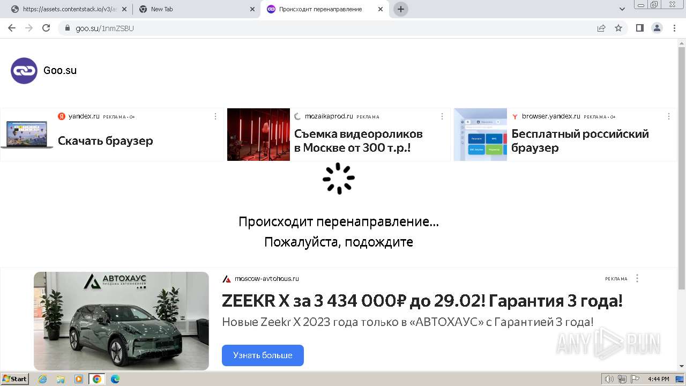Open the Zeekr car photo ad
Image resolution: width=686 pixels, height=386 pixels.
(121, 321)
